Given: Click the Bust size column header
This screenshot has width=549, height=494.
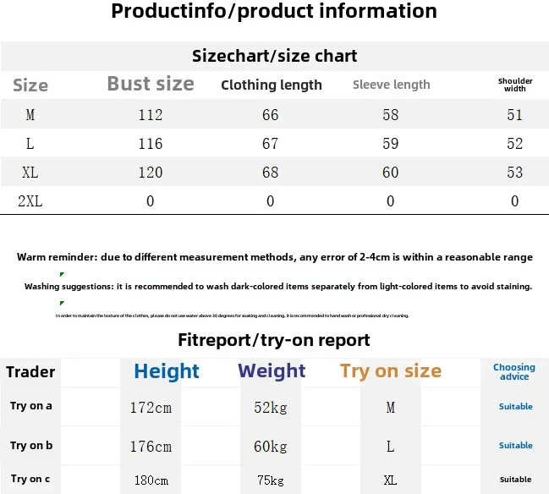Looking at the screenshot, I should [151, 84].
